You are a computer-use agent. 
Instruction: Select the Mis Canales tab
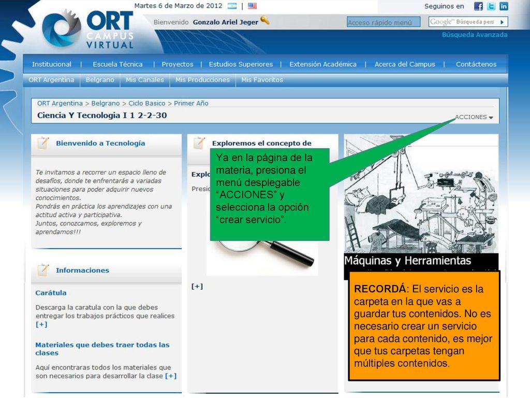pos(145,80)
